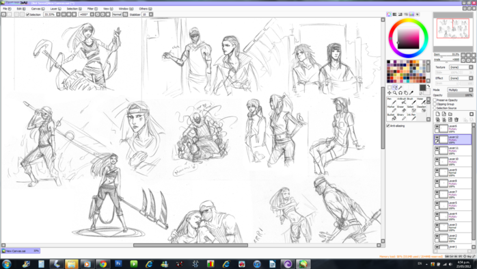Open the Stabilizer value dropdown
477x269 pixels.
point(151,14)
